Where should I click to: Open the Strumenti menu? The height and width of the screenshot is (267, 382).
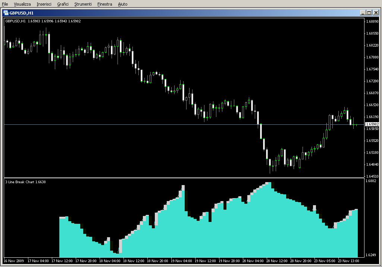pyautogui.click(x=83, y=4)
